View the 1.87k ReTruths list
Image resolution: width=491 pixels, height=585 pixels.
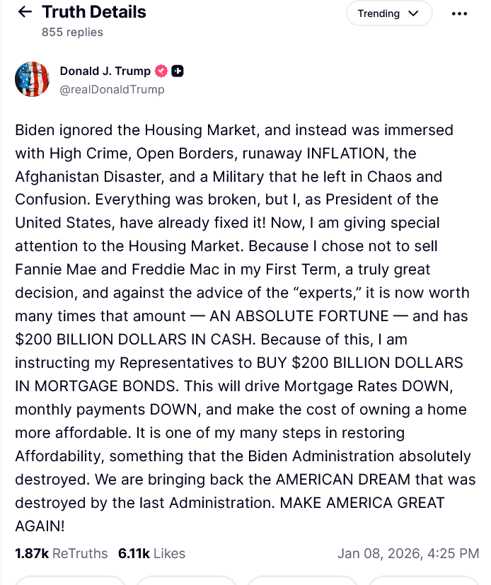tap(62, 553)
